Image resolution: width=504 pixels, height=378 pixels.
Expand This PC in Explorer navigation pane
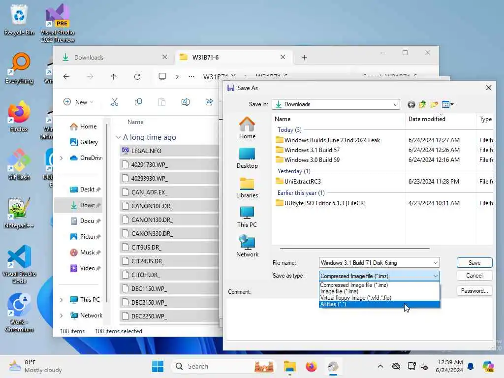61,300
